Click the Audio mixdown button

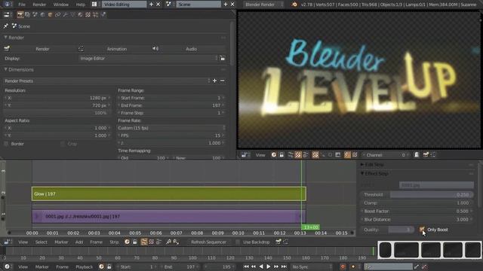coord(189,49)
